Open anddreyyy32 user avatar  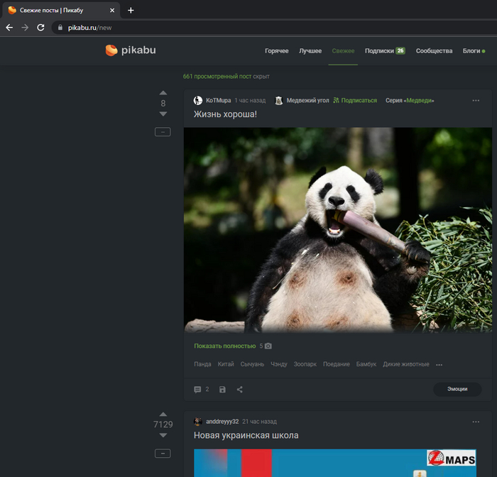198,422
